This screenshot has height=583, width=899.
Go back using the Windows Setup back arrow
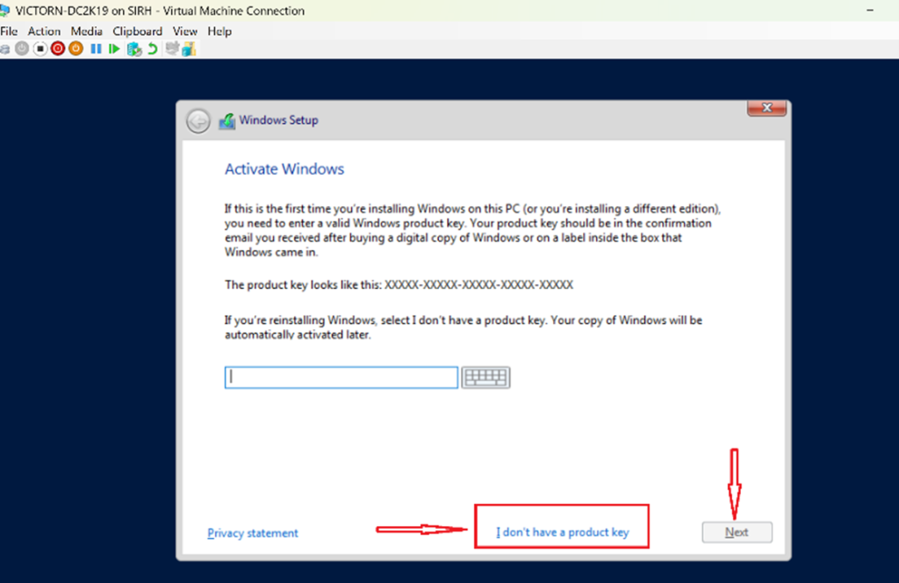(198, 121)
